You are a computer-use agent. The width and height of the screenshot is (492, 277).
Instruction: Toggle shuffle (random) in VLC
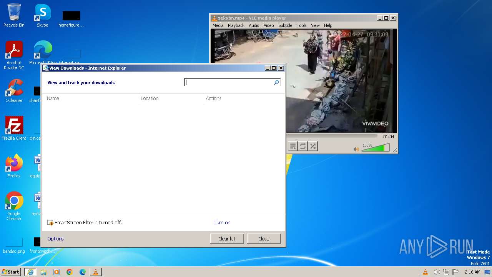313,146
